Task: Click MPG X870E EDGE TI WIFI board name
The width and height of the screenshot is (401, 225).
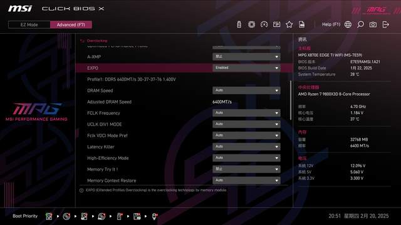Action: coord(330,55)
